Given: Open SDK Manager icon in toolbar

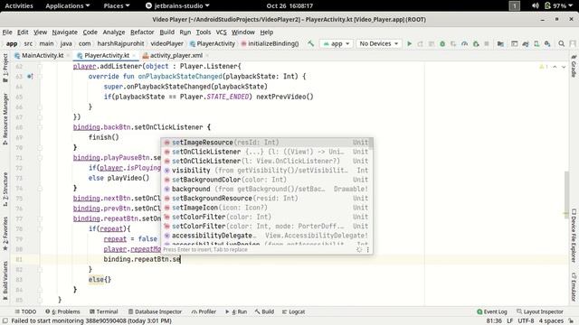Looking at the screenshot, I should 547,43.
